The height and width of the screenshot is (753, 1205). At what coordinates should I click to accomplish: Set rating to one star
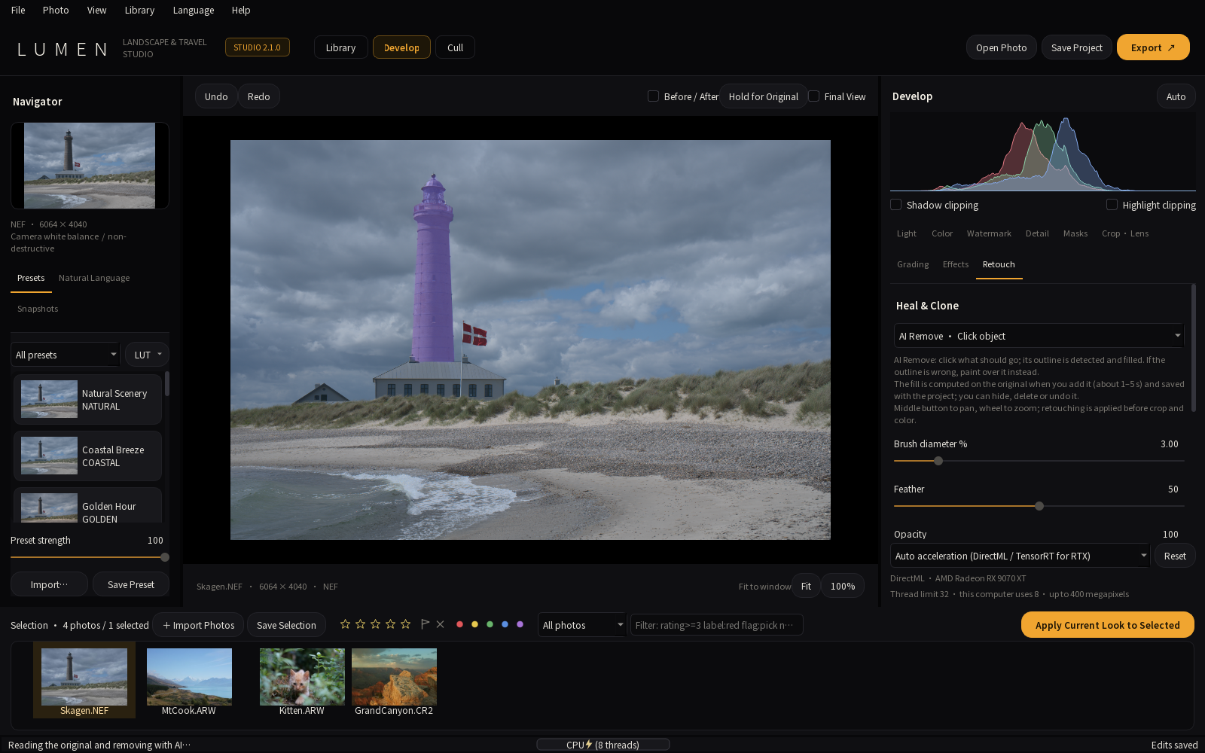(345, 624)
